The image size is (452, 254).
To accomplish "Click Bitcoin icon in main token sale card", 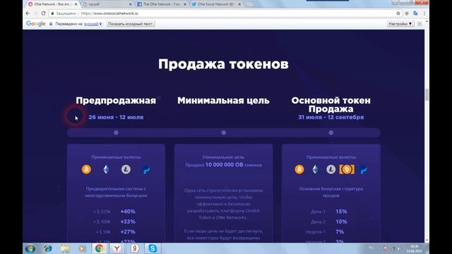I will click(299, 169).
